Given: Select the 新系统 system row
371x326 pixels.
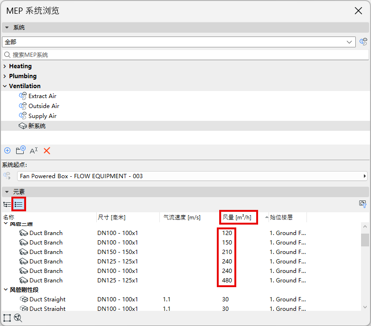Looking at the screenshot, I should tap(185, 126).
